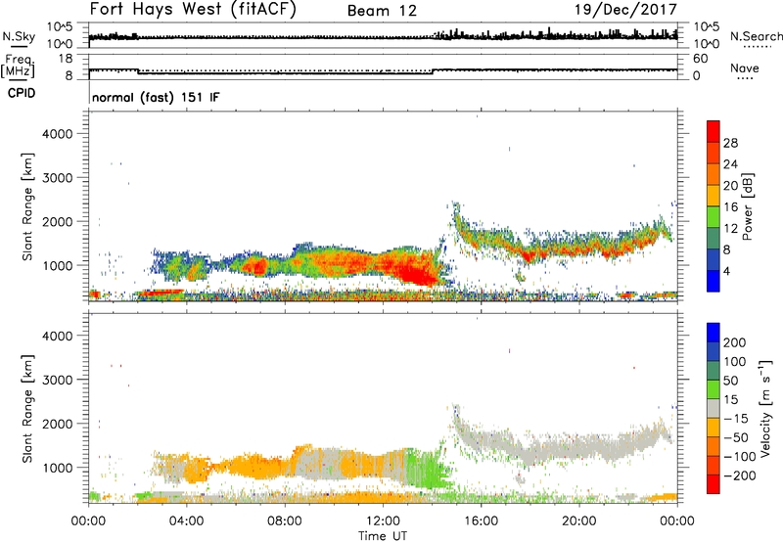This screenshot has height=542, width=783.
Task: Click the "16:00" time tick label
Action: click(481, 521)
